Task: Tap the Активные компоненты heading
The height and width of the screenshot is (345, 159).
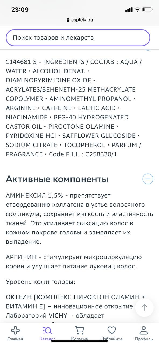Action: click(57, 179)
